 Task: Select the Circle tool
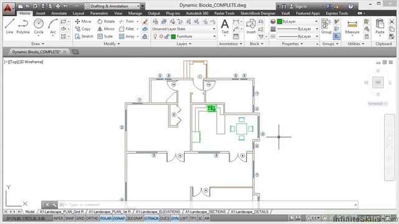pos(39,26)
